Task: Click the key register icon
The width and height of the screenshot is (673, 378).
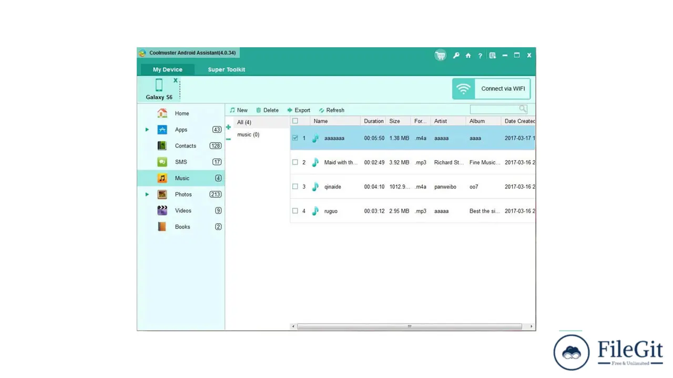Action: [x=456, y=55]
